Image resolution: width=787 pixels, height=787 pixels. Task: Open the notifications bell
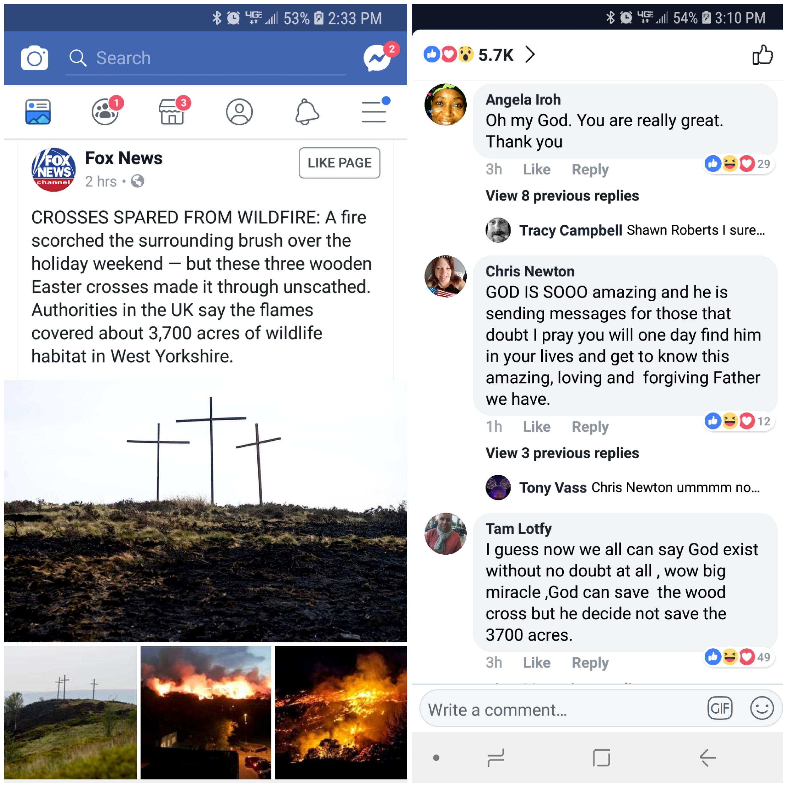pos(307,112)
